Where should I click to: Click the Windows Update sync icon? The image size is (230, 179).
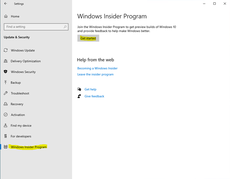coord(6,50)
